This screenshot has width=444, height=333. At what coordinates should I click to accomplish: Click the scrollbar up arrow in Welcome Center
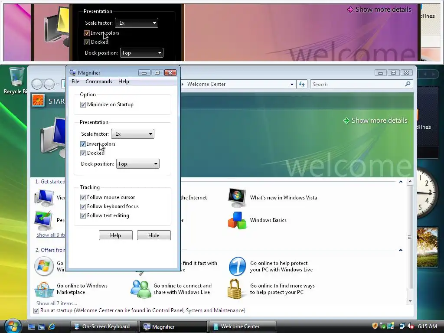click(410, 181)
